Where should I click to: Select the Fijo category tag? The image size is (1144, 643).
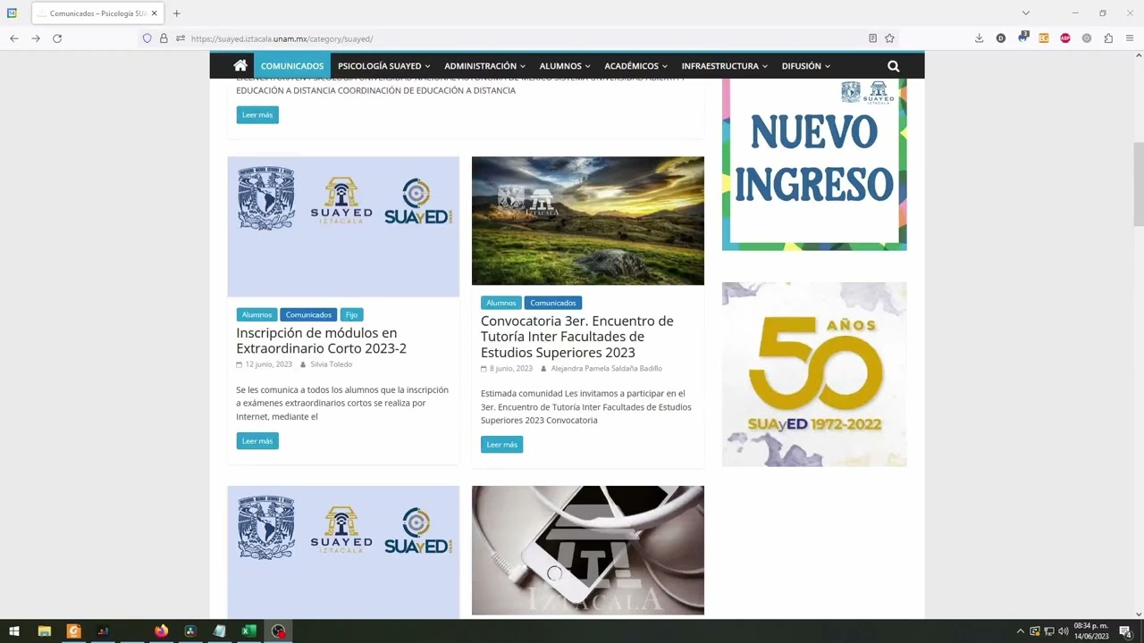point(351,314)
